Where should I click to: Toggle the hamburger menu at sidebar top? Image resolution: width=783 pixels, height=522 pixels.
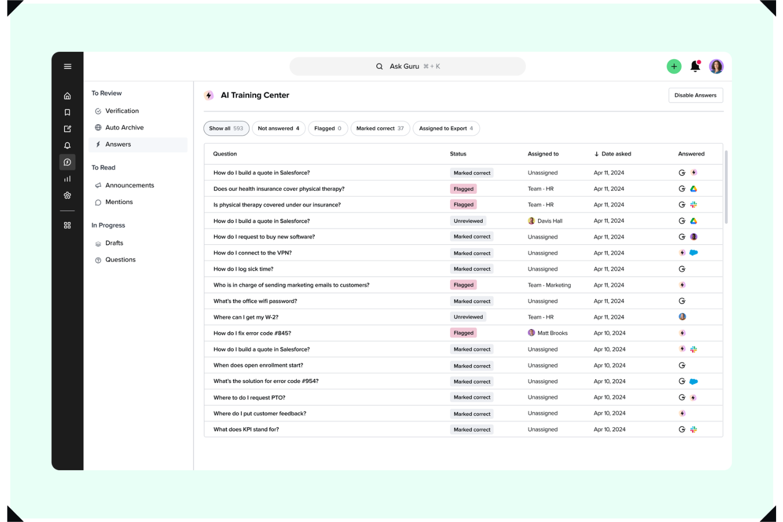tap(67, 66)
